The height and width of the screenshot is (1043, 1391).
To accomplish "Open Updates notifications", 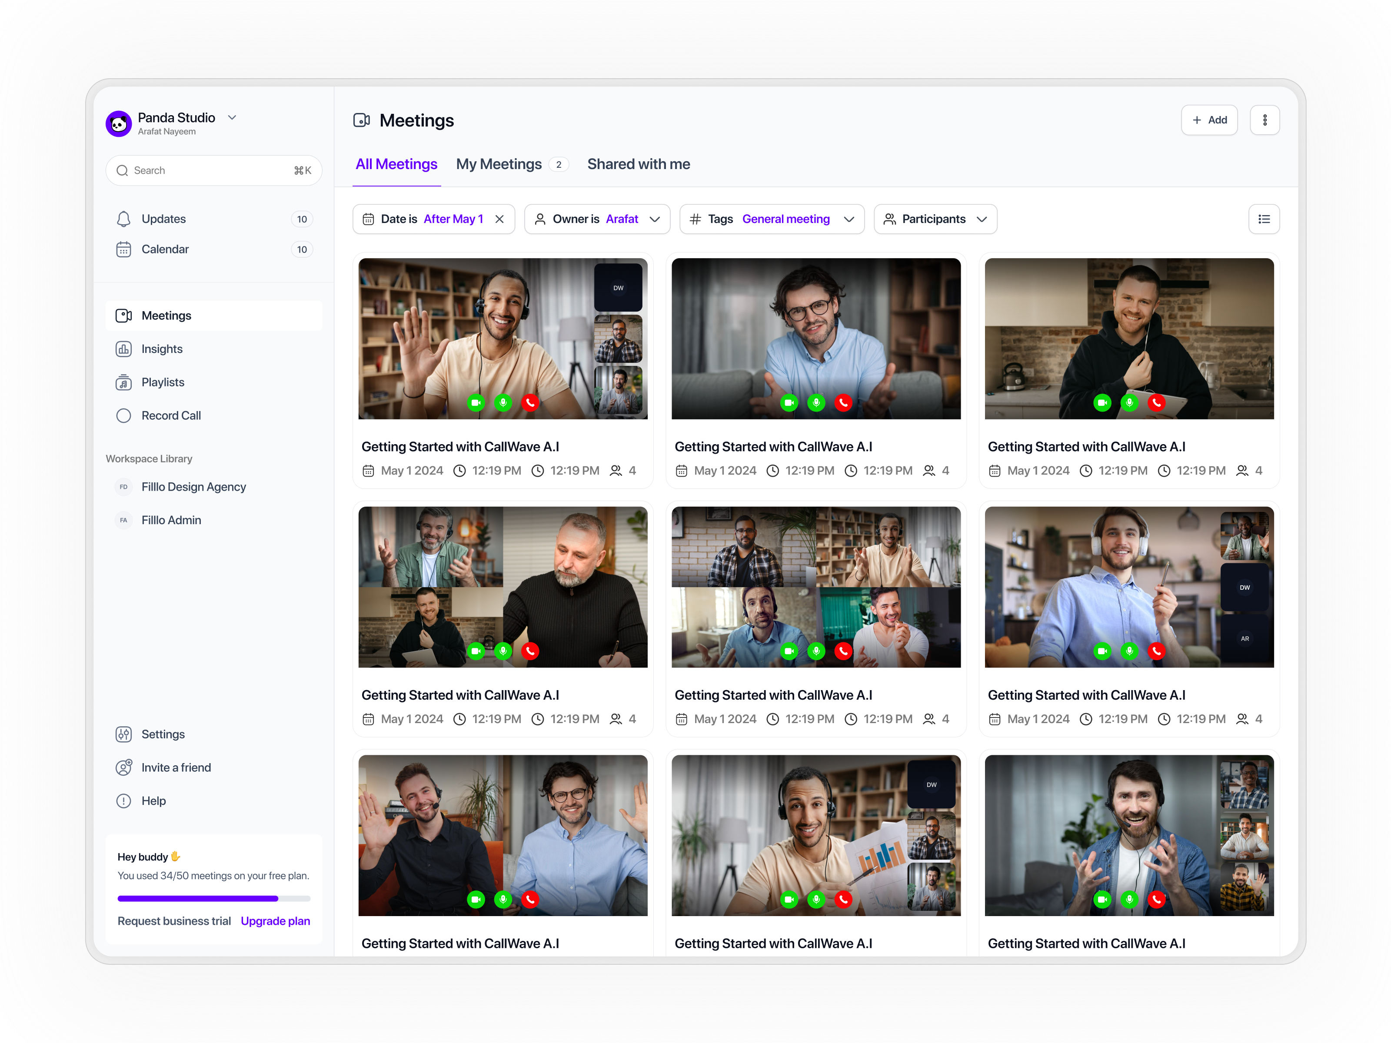I will pos(163,219).
